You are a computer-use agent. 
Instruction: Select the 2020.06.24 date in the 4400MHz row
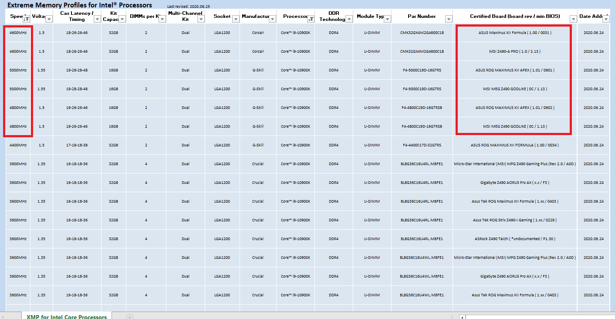coord(594,145)
